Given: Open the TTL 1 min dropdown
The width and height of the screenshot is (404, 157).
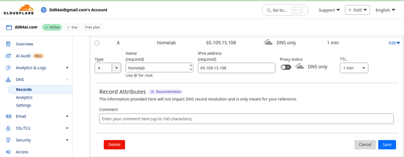Looking at the screenshot, I should click(x=354, y=68).
